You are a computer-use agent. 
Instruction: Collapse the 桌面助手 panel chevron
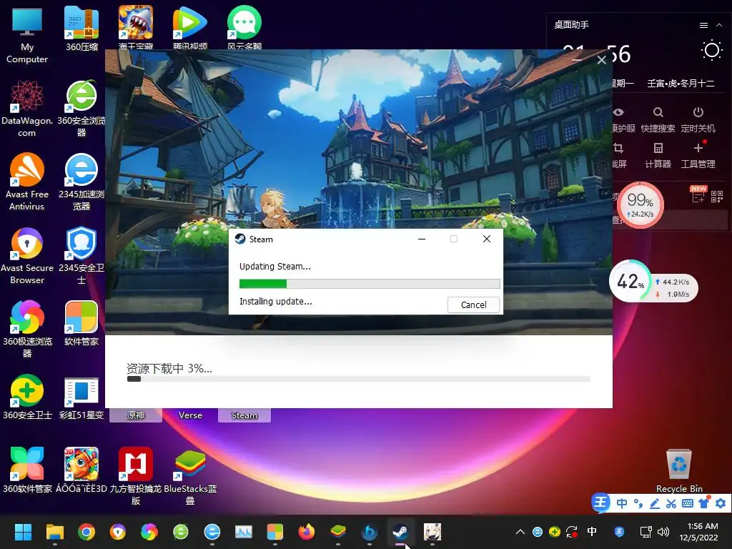click(x=719, y=25)
